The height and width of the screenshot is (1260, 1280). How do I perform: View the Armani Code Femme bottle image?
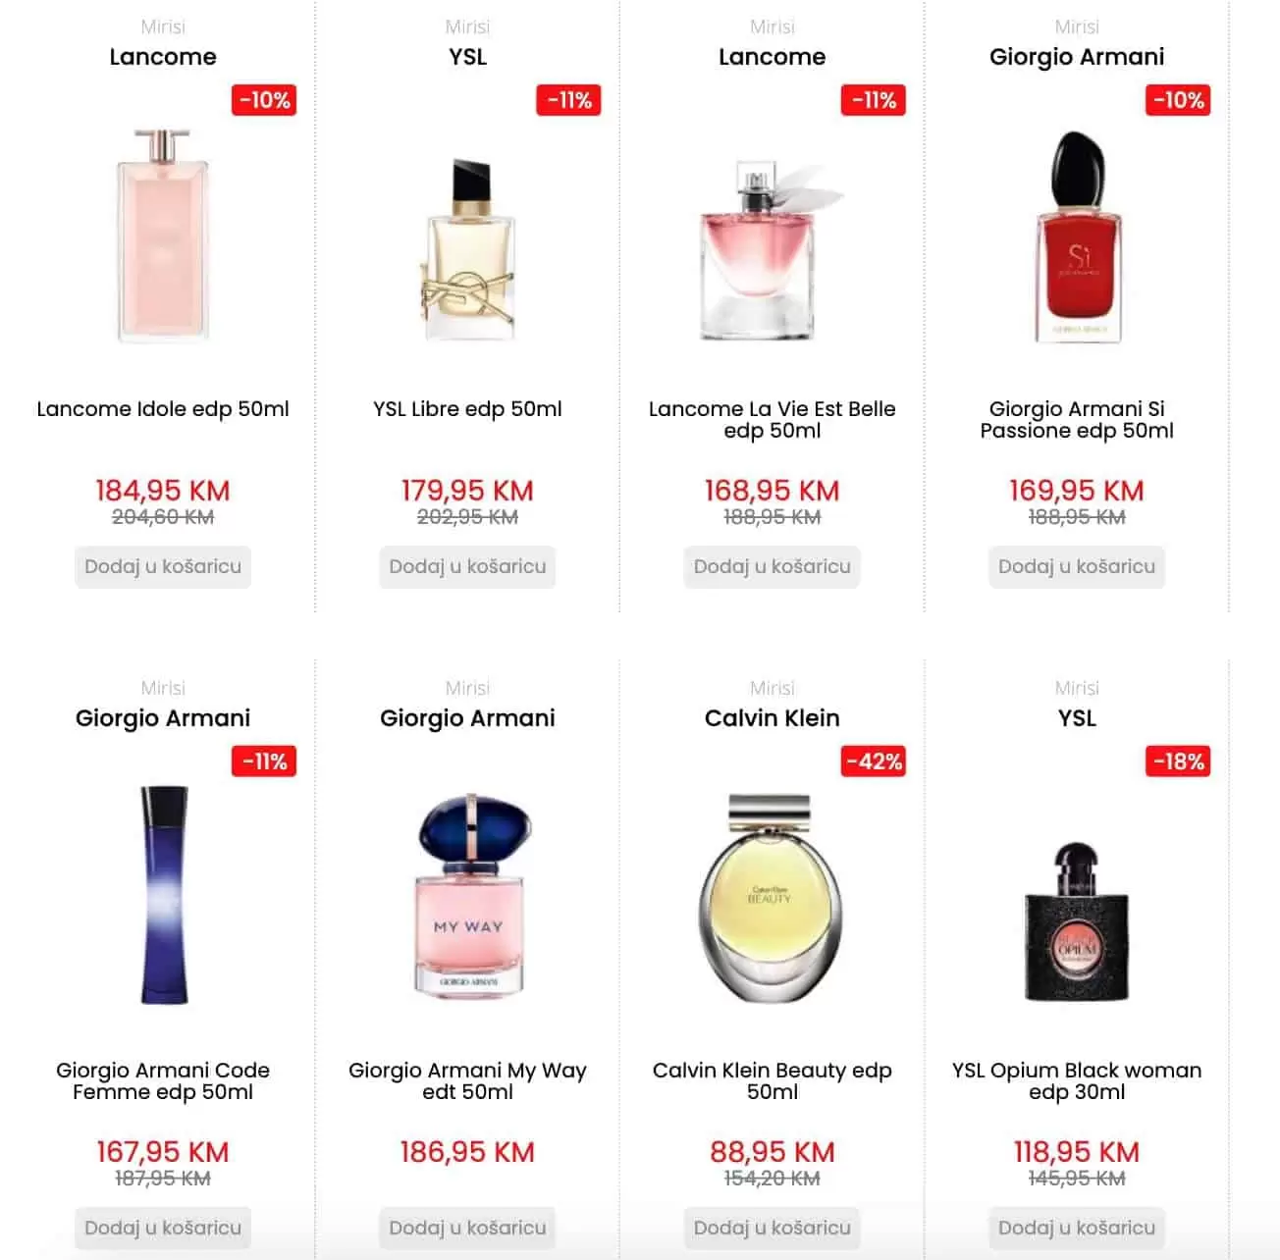pos(163,895)
